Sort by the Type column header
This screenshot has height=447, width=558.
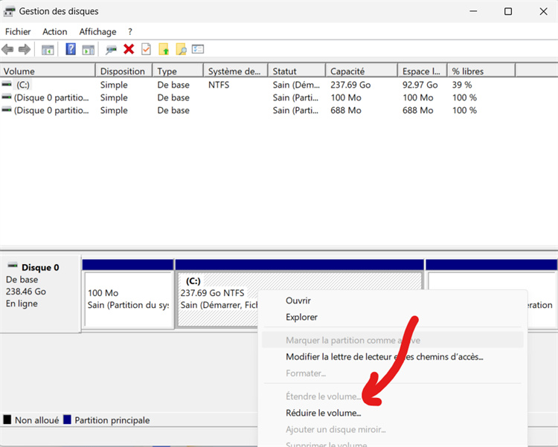[x=178, y=71]
